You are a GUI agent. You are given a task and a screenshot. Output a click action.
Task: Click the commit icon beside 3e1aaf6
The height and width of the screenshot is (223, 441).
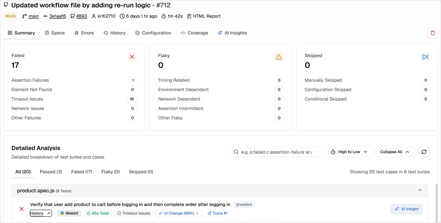(x=45, y=16)
